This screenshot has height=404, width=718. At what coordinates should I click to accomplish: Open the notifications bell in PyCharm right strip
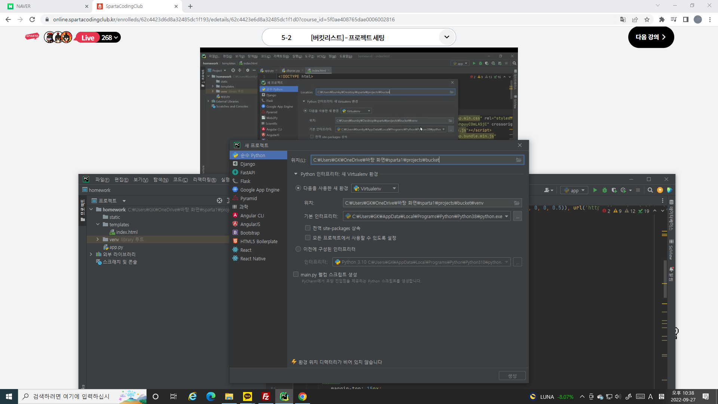click(672, 269)
